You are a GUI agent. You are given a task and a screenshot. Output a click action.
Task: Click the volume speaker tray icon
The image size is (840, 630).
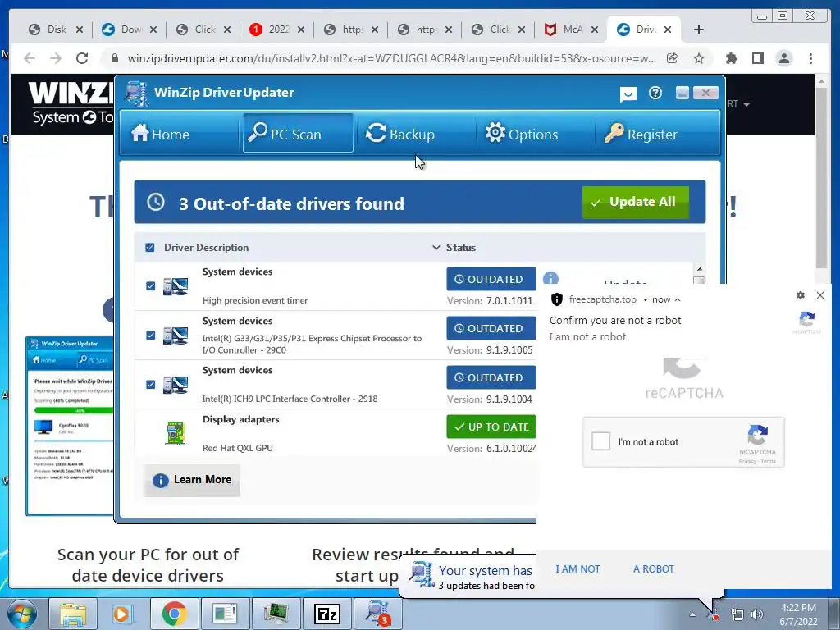click(x=757, y=614)
